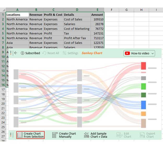163x149 pixels.
Task: Click the three-dot handle in bottom toolbar
Action: click(11, 135)
